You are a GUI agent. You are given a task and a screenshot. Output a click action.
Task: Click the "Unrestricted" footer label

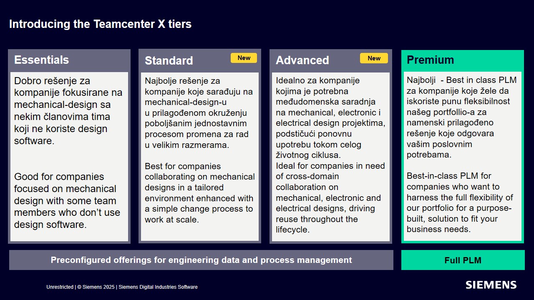tap(60, 287)
